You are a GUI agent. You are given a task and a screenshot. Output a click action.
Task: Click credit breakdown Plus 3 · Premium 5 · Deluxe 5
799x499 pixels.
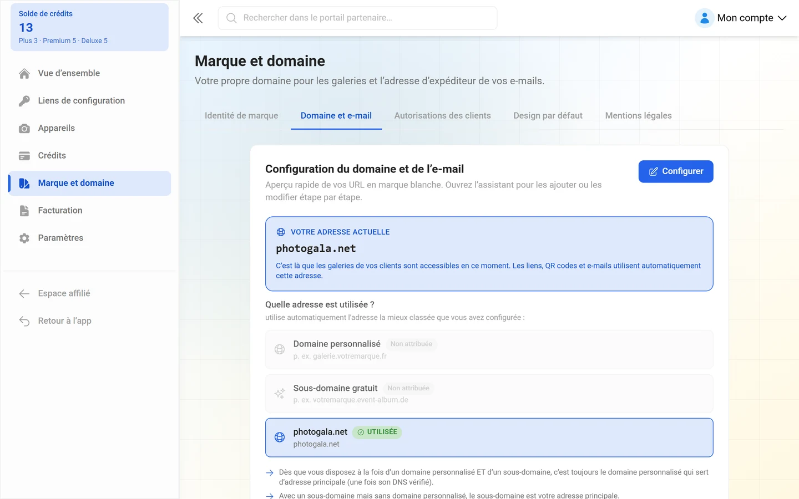(x=63, y=40)
